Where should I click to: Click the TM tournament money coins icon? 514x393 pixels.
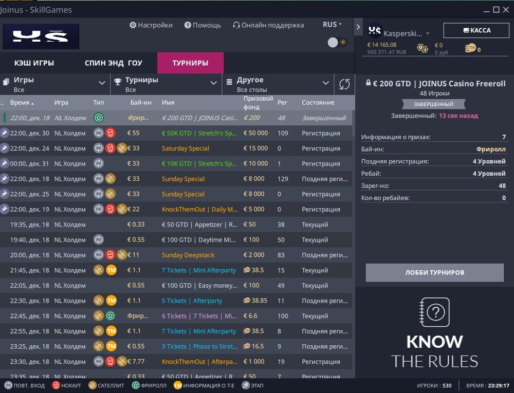tap(470, 48)
